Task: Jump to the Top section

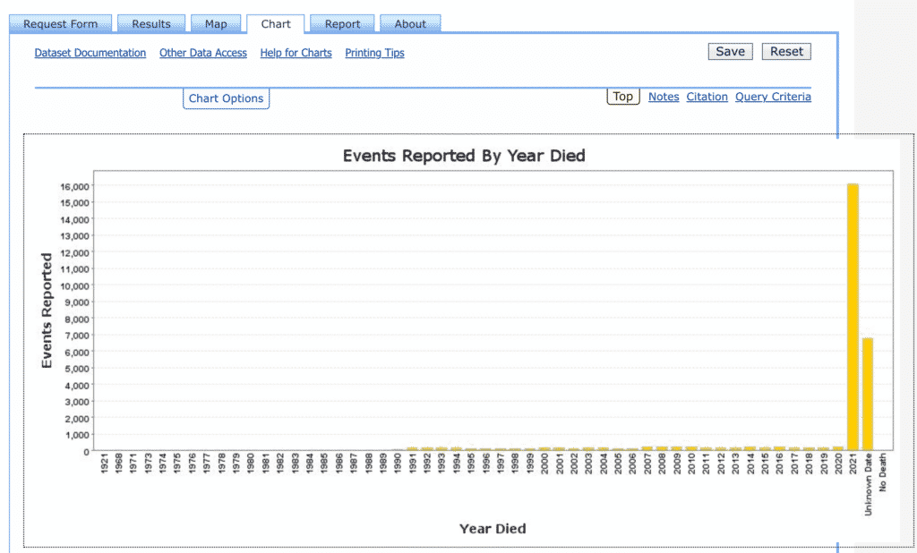Action: [623, 97]
